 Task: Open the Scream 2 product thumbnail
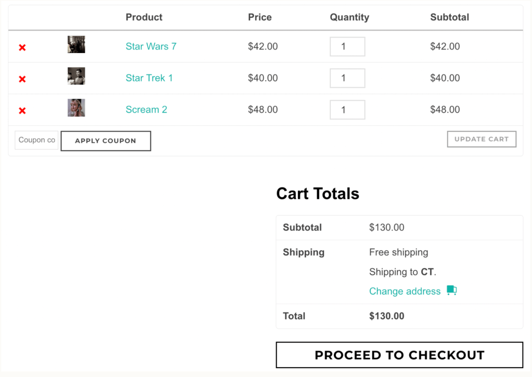tap(76, 108)
